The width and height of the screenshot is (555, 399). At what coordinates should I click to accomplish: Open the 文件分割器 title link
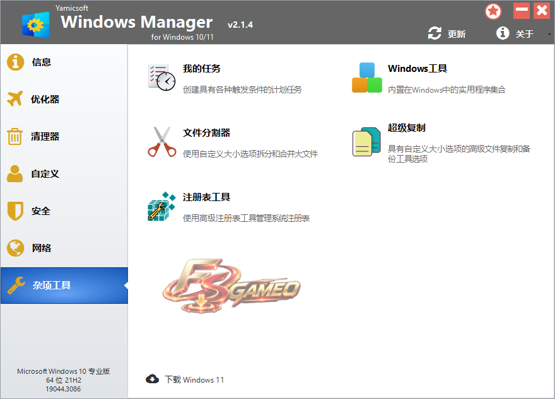pos(206,132)
